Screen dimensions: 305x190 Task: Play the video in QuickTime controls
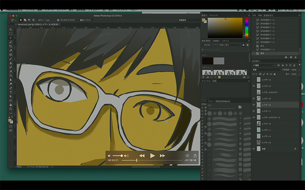[x=152, y=155]
